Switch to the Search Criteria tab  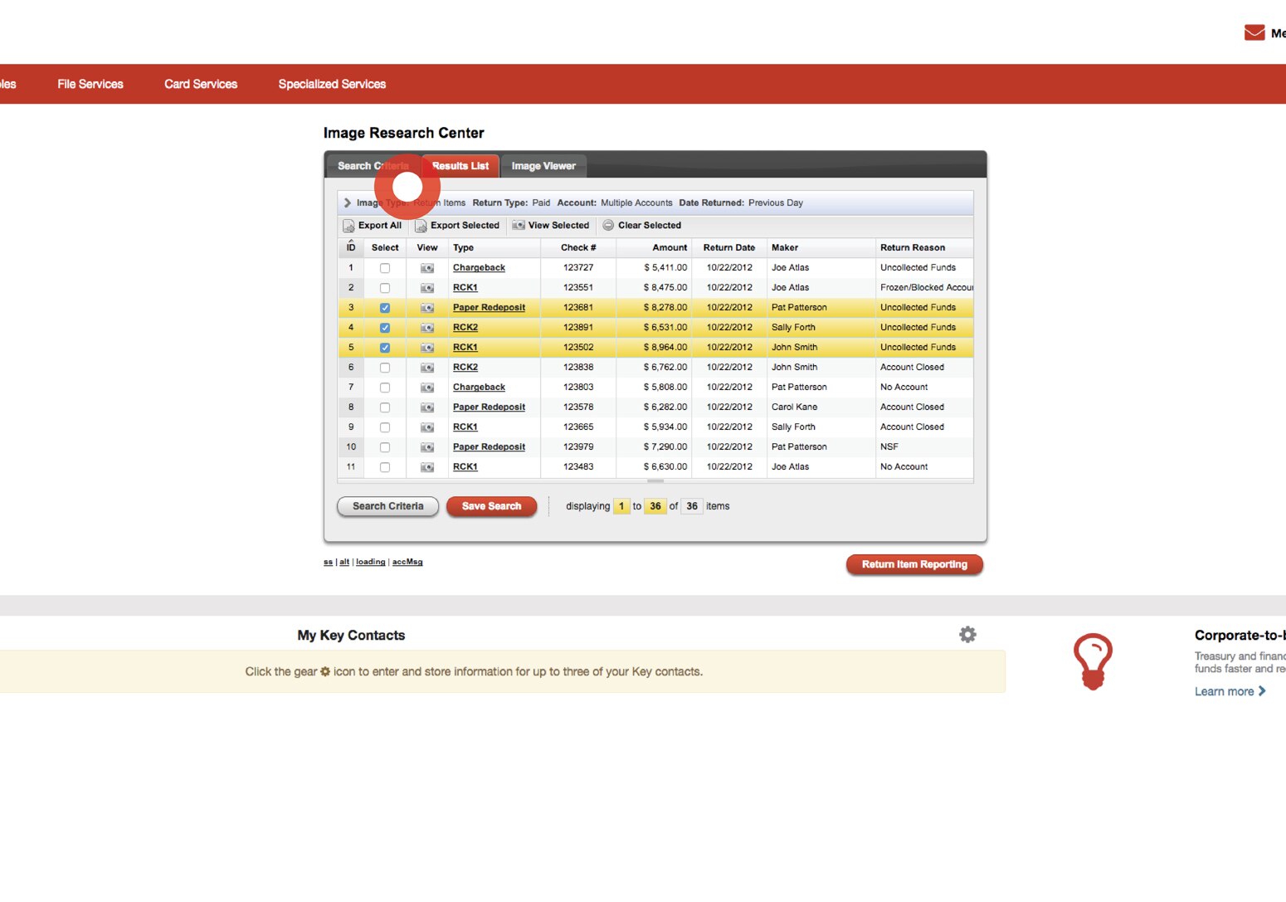coord(373,165)
